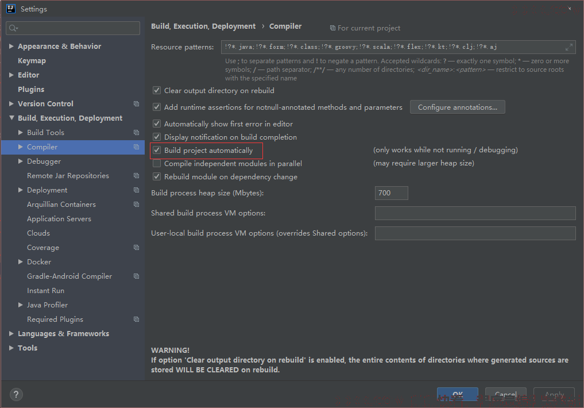Enable Compile independent modules in parallel
The height and width of the screenshot is (408, 584).
tap(157, 164)
